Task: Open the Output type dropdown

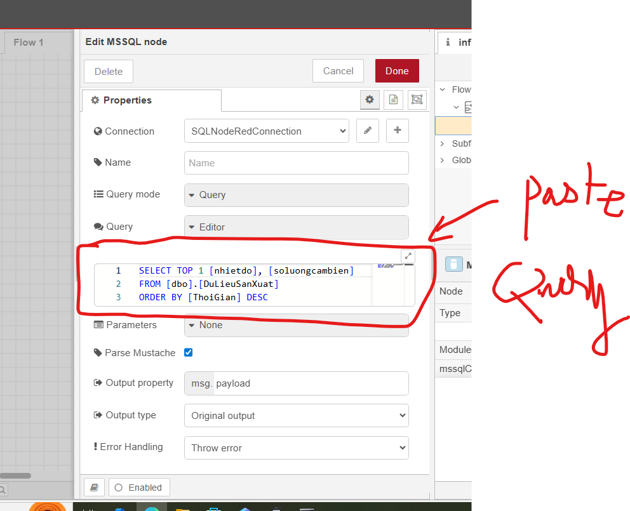Action: click(x=296, y=416)
